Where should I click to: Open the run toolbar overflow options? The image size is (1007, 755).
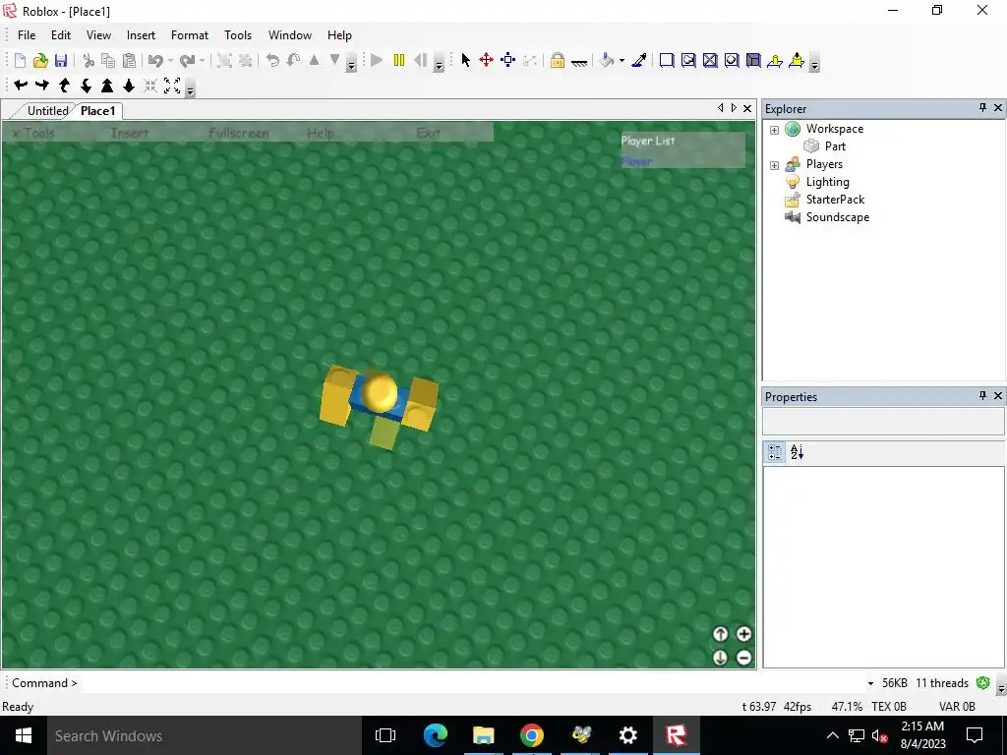[439, 64]
